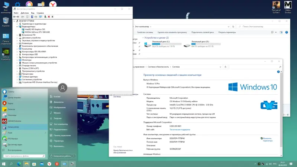Open Калькулятор in the Start menu

(x=25, y=127)
